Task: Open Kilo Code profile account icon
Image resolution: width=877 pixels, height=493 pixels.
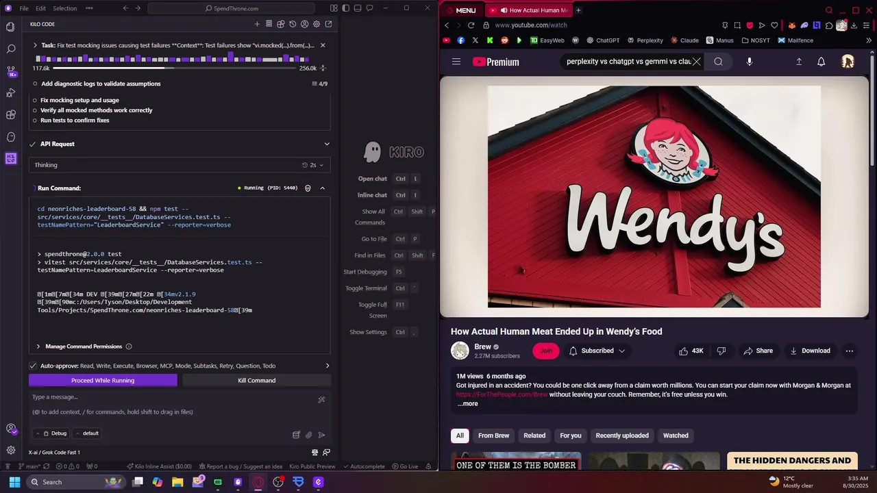Action: coord(304,24)
